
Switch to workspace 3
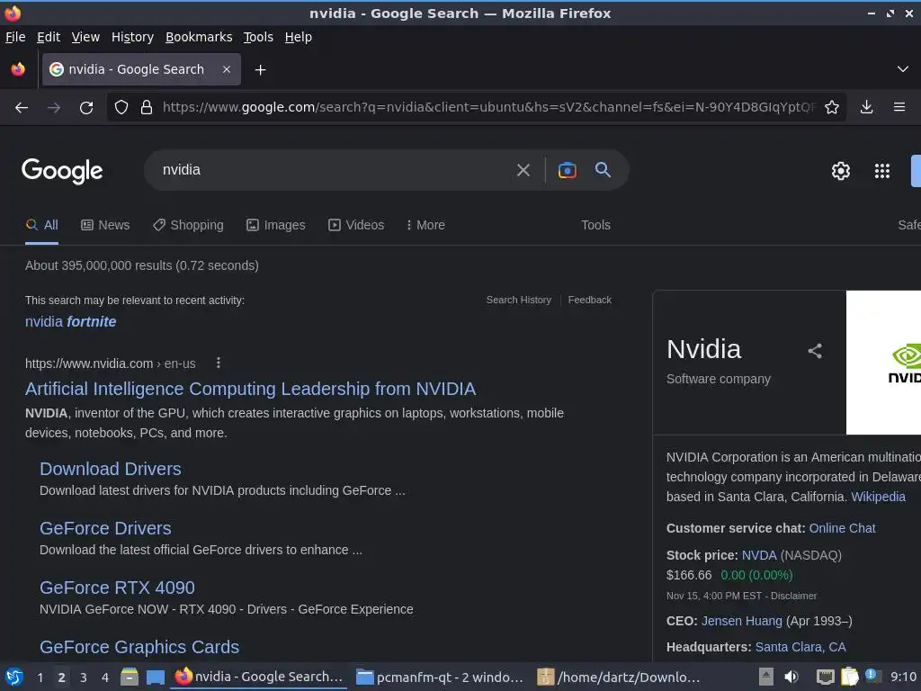coord(84,678)
